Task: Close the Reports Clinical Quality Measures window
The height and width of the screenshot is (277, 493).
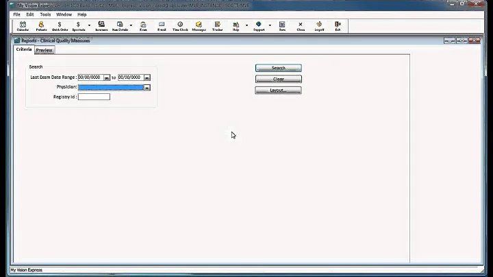Action: pyautogui.click(x=474, y=40)
